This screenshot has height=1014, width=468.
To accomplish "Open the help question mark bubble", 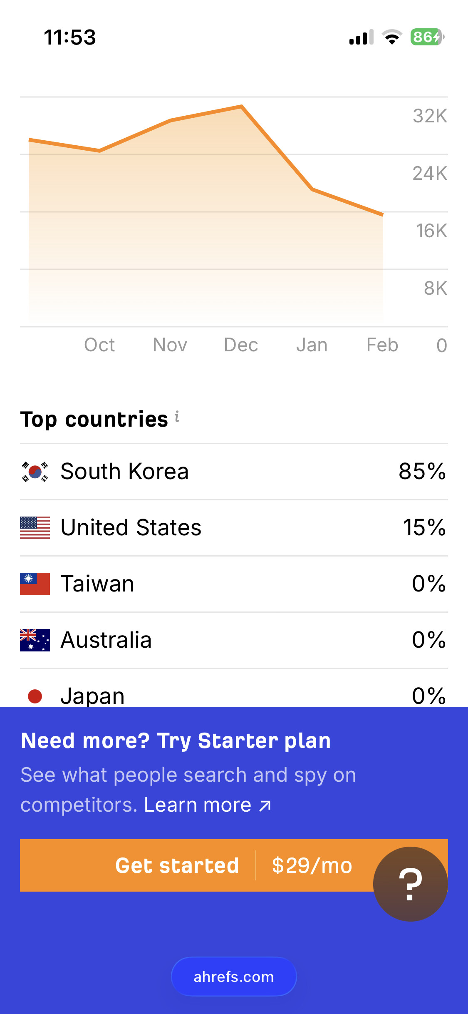I will click(x=410, y=884).
